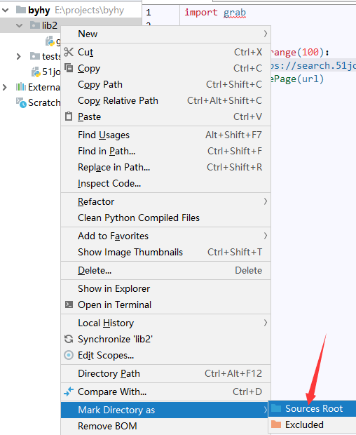Screen dimensions: 356x435
Task: Expand External Libraries node
Action: (x=4, y=87)
